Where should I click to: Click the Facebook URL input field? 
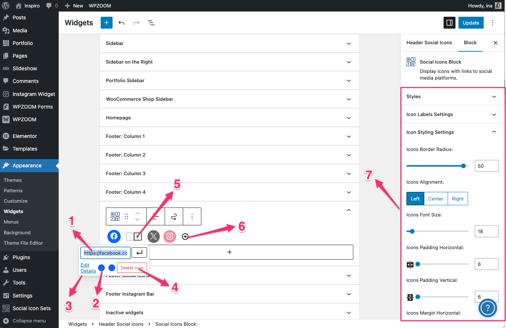(x=106, y=253)
